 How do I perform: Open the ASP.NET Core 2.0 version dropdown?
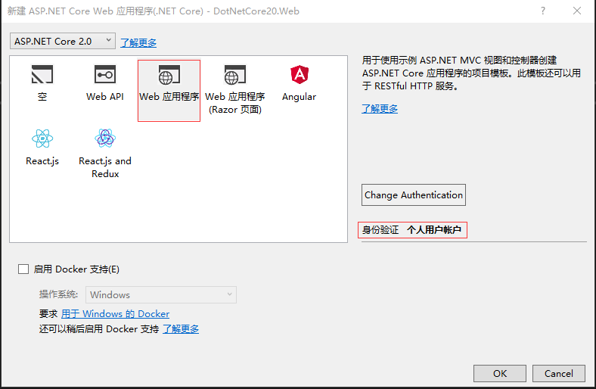(63, 41)
